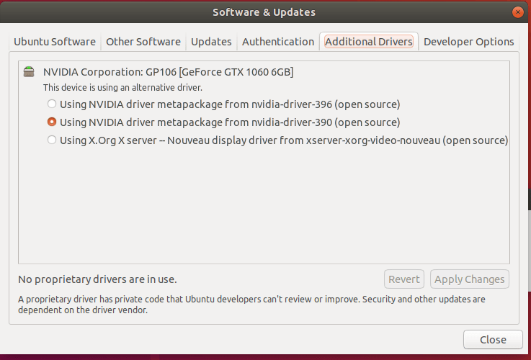Select the nvidia-driver-396 radio option
The width and height of the screenshot is (531, 360).
(52, 104)
